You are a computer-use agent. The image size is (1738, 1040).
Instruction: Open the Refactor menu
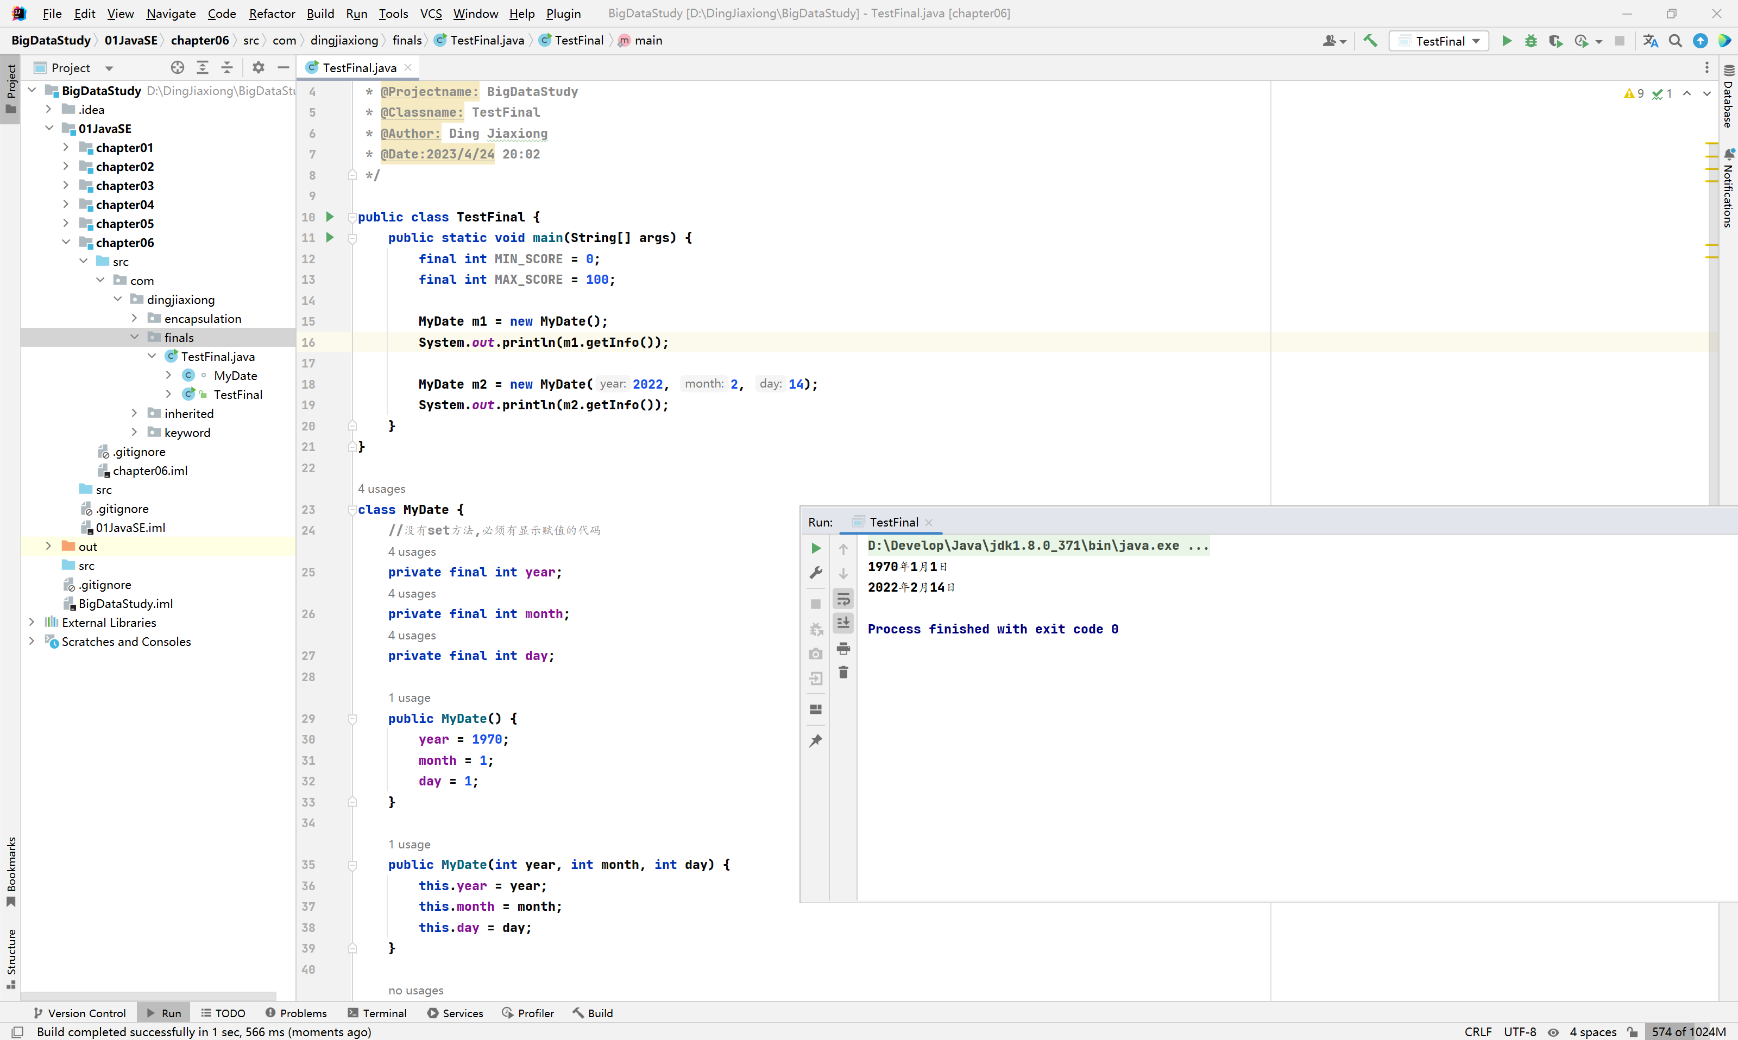pos(272,14)
